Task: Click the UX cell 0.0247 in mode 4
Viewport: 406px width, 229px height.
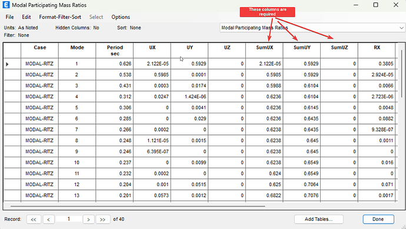Action: (x=152, y=97)
